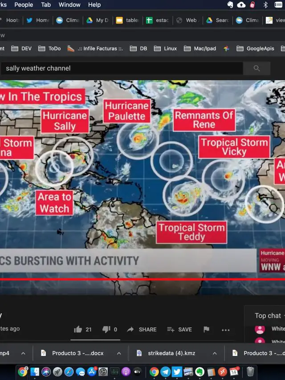The image size is (285, 380).
Task: Switch to the 'Web' tab
Action: (188, 20)
